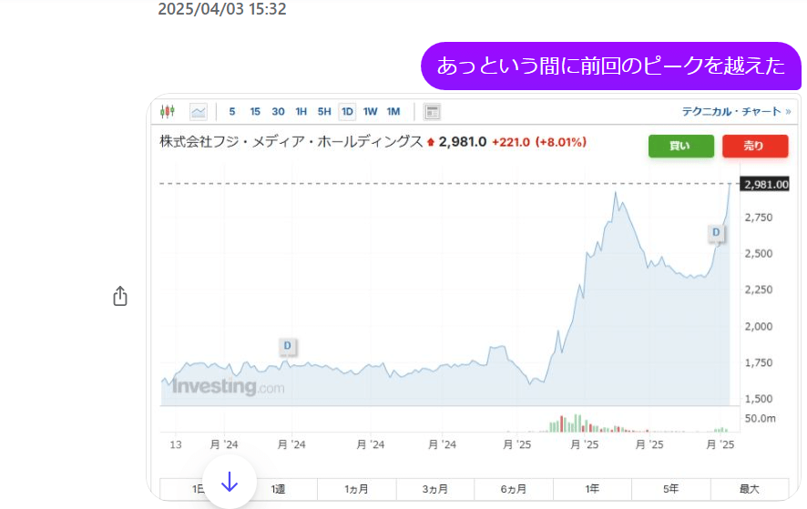Click the green 買い buy button
Viewport: 807px width, 509px height.
point(679,146)
